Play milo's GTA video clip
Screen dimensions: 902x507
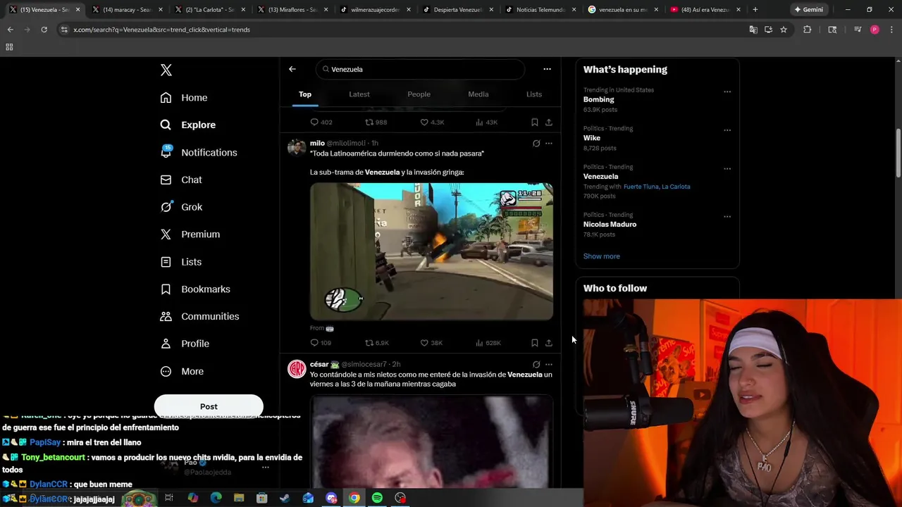[431, 251]
